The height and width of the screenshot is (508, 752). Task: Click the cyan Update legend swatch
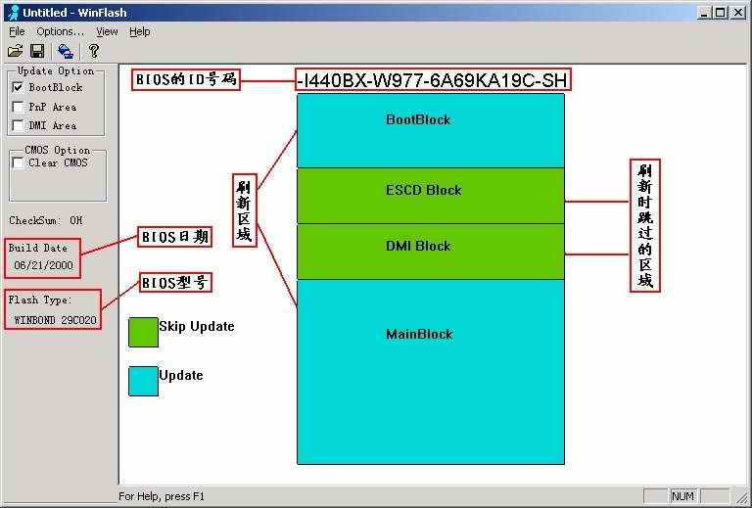click(x=143, y=381)
